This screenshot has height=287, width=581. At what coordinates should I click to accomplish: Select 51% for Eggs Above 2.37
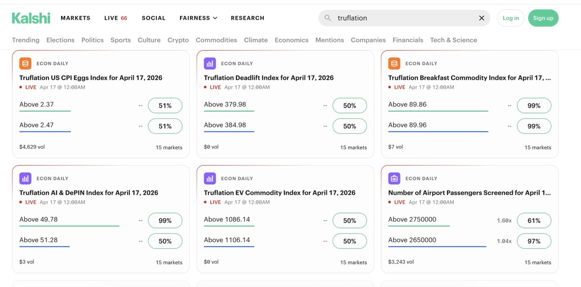point(165,105)
